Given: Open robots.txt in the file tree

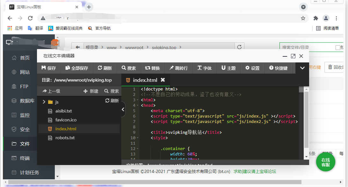Looking at the screenshot, I should pyautogui.click(x=65, y=138).
